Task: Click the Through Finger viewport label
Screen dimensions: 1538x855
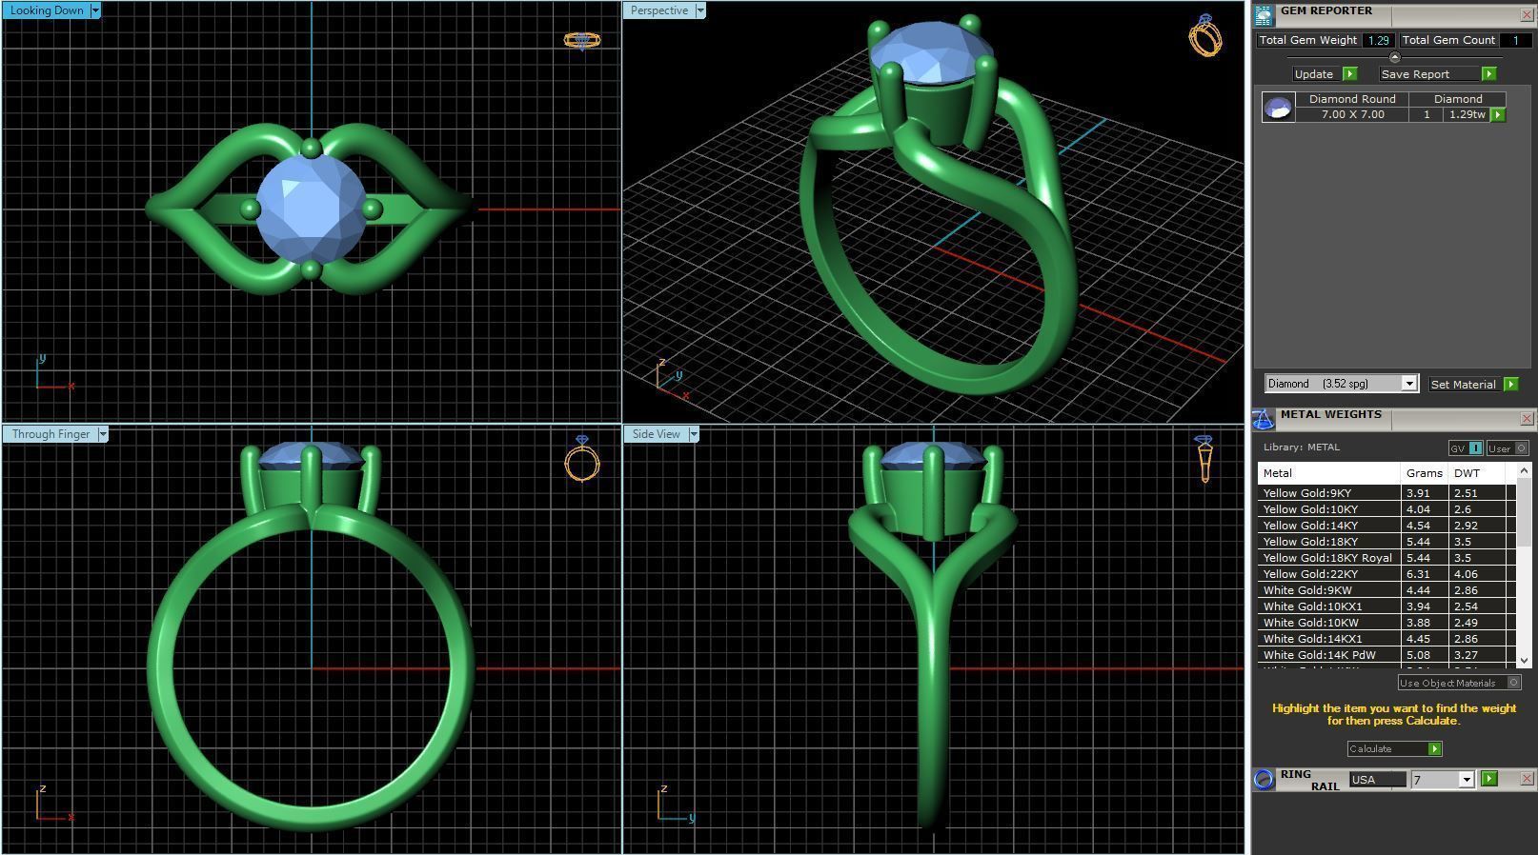Action: [51, 434]
